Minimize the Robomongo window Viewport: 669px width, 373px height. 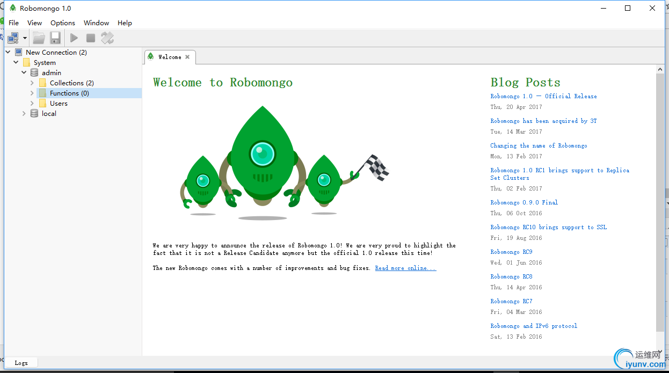point(603,8)
